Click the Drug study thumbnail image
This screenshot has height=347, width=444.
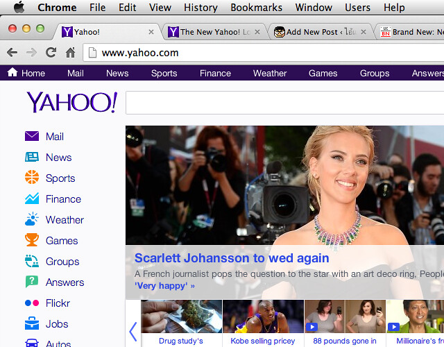182,316
